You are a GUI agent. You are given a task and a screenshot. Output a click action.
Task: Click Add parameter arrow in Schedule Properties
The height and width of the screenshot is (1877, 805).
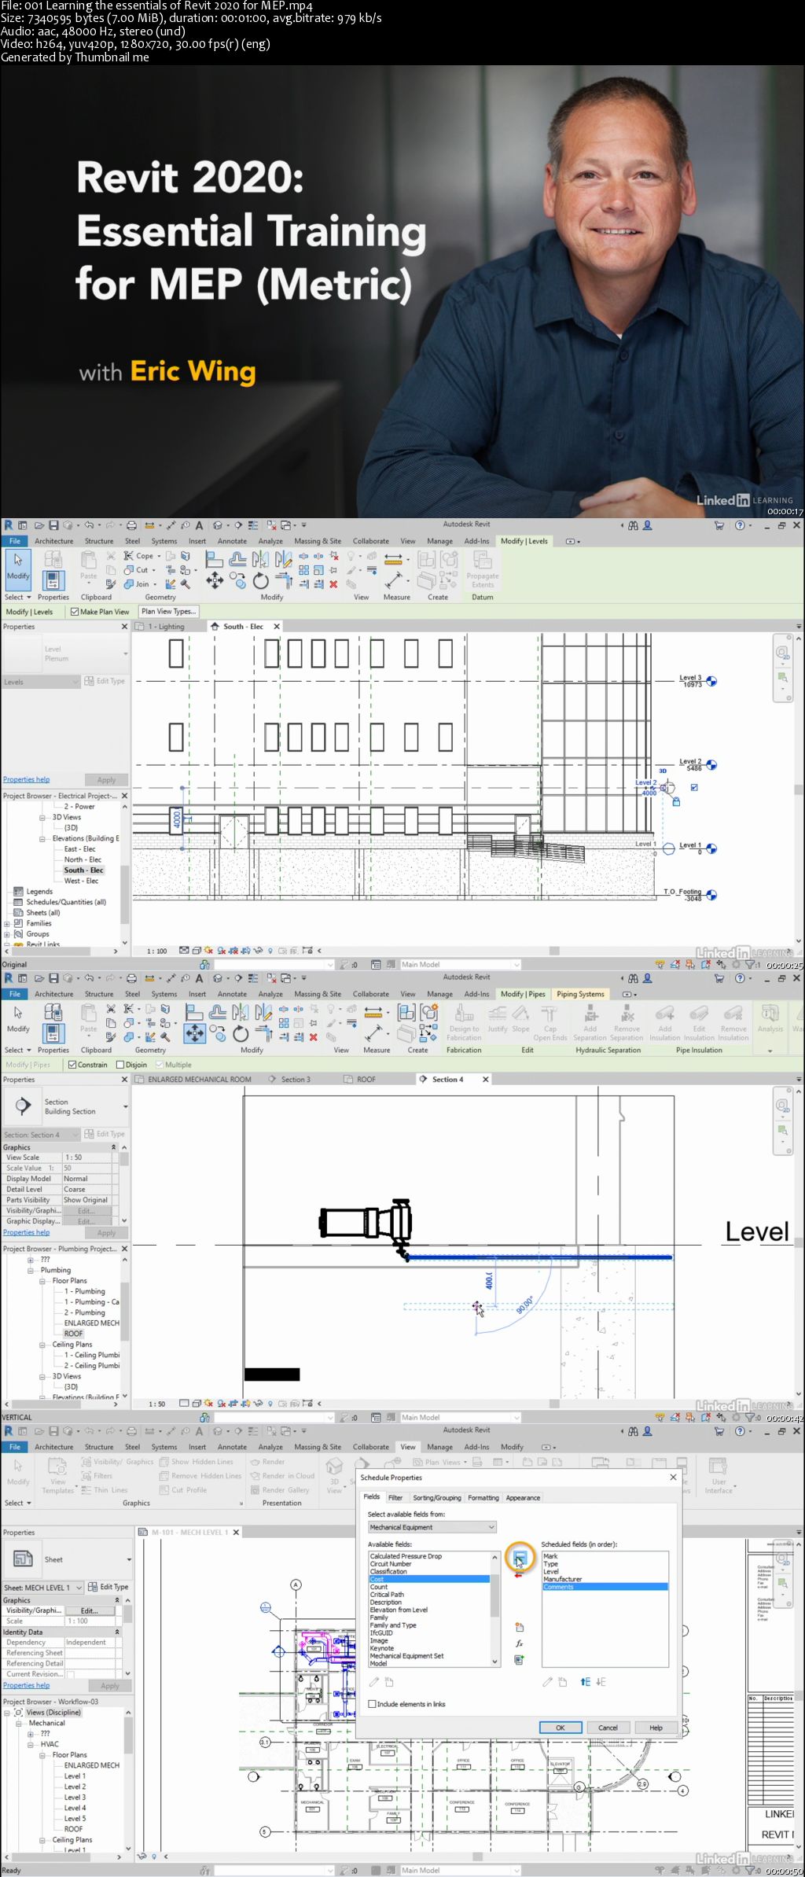click(x=520, y=1559)
